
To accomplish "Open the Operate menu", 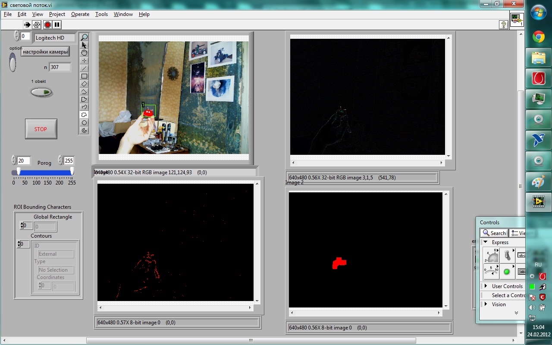I will pos(80,14).
